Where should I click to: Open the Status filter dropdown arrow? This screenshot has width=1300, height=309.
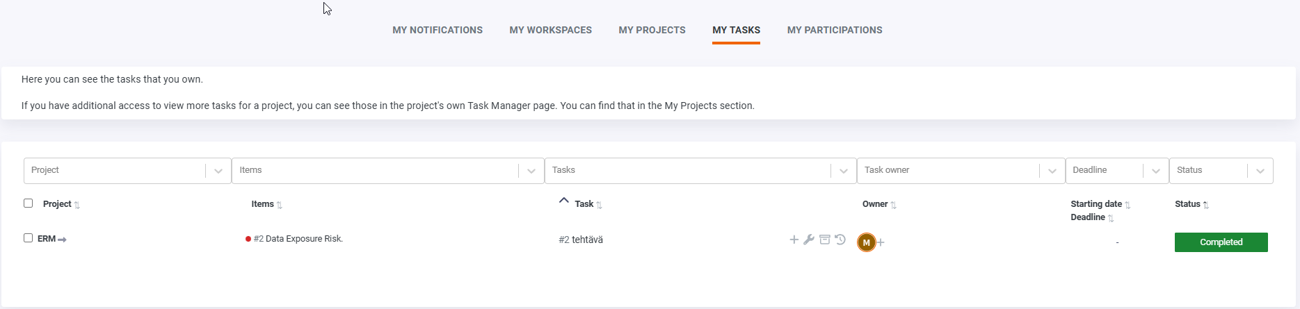[1260, 171]
